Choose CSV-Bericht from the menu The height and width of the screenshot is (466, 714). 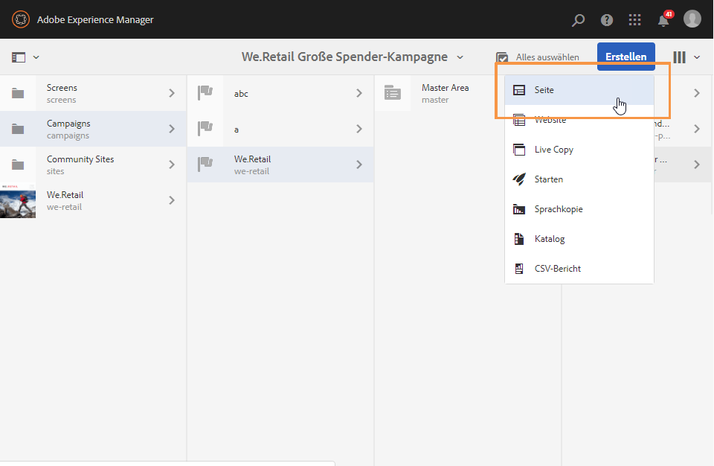pyautogui.click(x=557, y=269)
